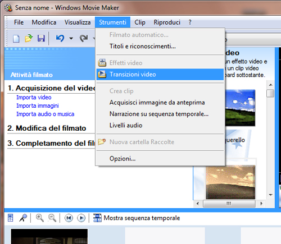Open the Modifica menu
Viewport: 281px width, 244px height.
[44, 22]
